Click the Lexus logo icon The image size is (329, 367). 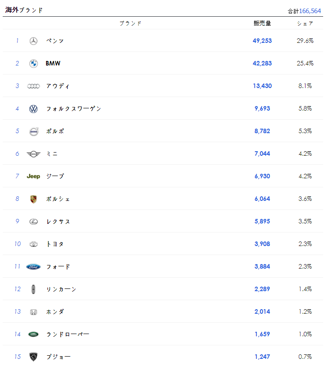click(33, 222)
